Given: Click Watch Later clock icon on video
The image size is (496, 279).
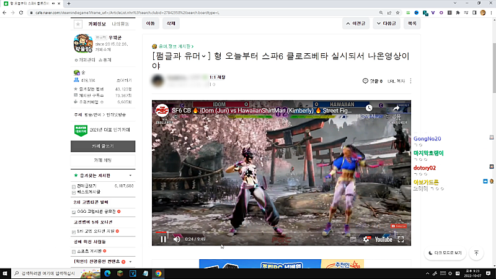Looking at the screenshot, I should (x=369, y=108).
